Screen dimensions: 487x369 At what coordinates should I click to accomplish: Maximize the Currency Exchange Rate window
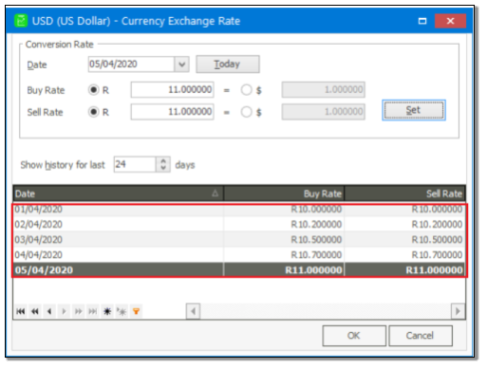click(422, 21)
